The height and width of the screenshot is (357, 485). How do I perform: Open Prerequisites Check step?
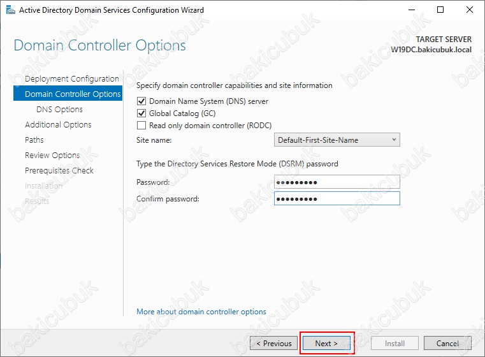(x=59, y=170)
